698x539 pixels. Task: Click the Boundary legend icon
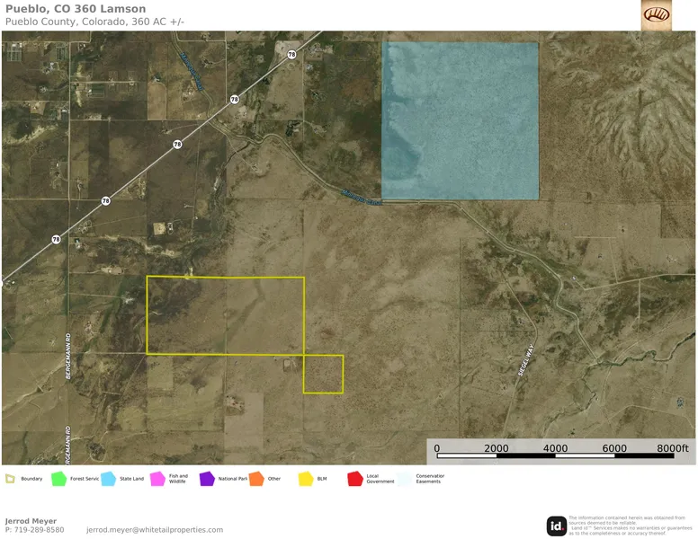click(10, 479)
